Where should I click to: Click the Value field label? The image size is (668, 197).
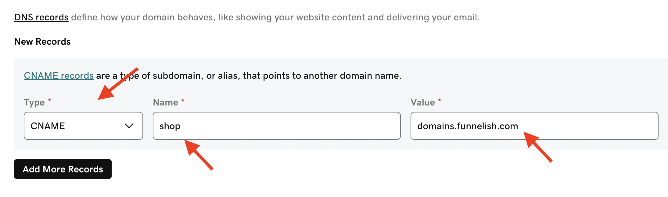point(422,102)
